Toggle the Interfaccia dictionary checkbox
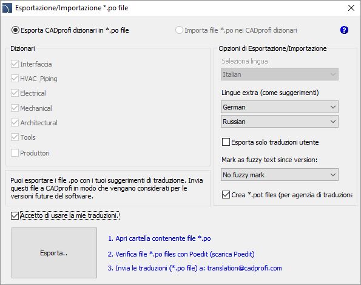The height and width of the screenshot is (285, 361). click(x=15, y=64)
